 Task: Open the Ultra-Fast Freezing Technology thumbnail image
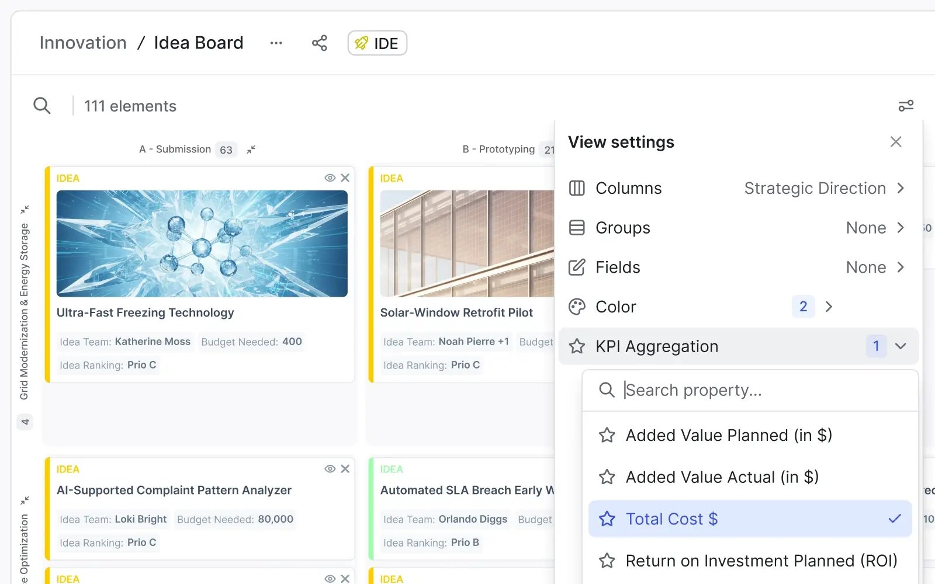tap(202, 244)
